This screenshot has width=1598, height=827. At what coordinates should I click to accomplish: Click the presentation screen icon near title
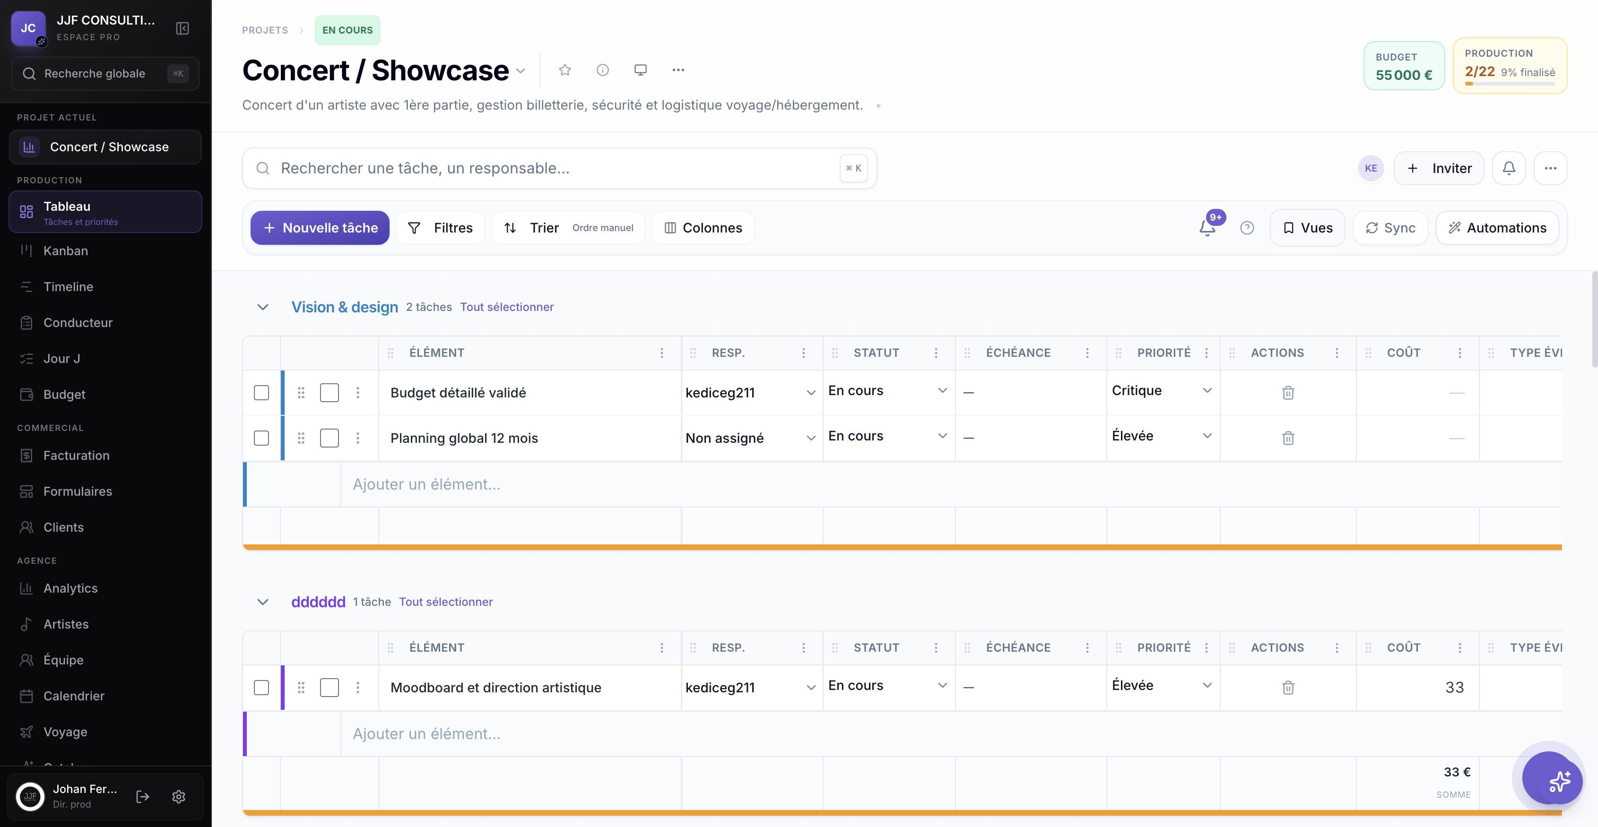640,70
